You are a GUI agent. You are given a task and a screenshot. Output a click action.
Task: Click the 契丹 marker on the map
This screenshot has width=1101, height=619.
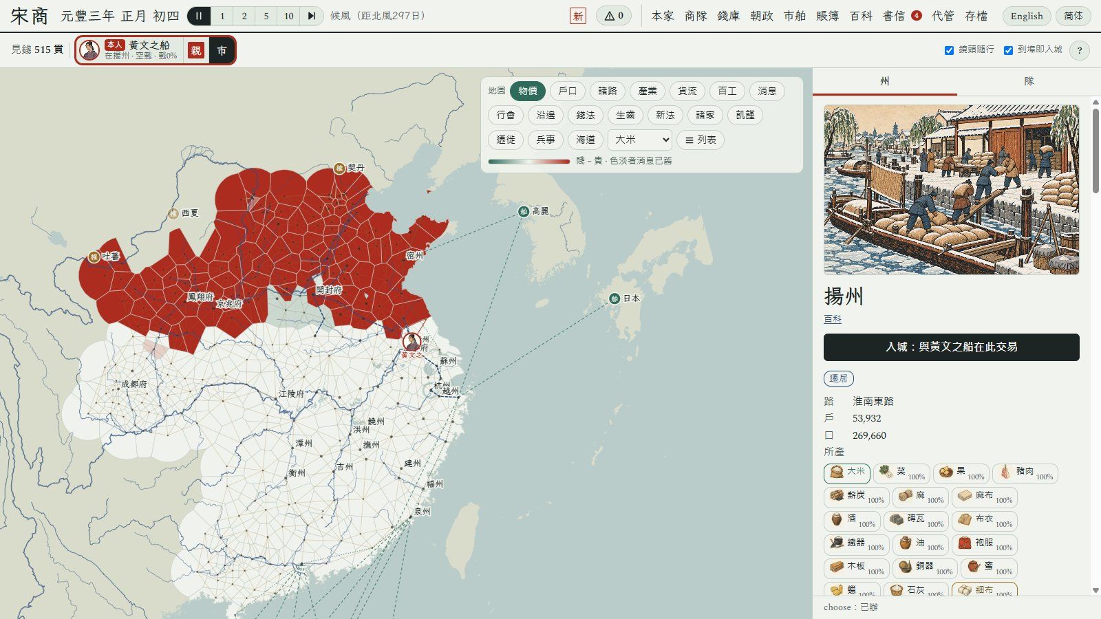[x=339, y=168]
